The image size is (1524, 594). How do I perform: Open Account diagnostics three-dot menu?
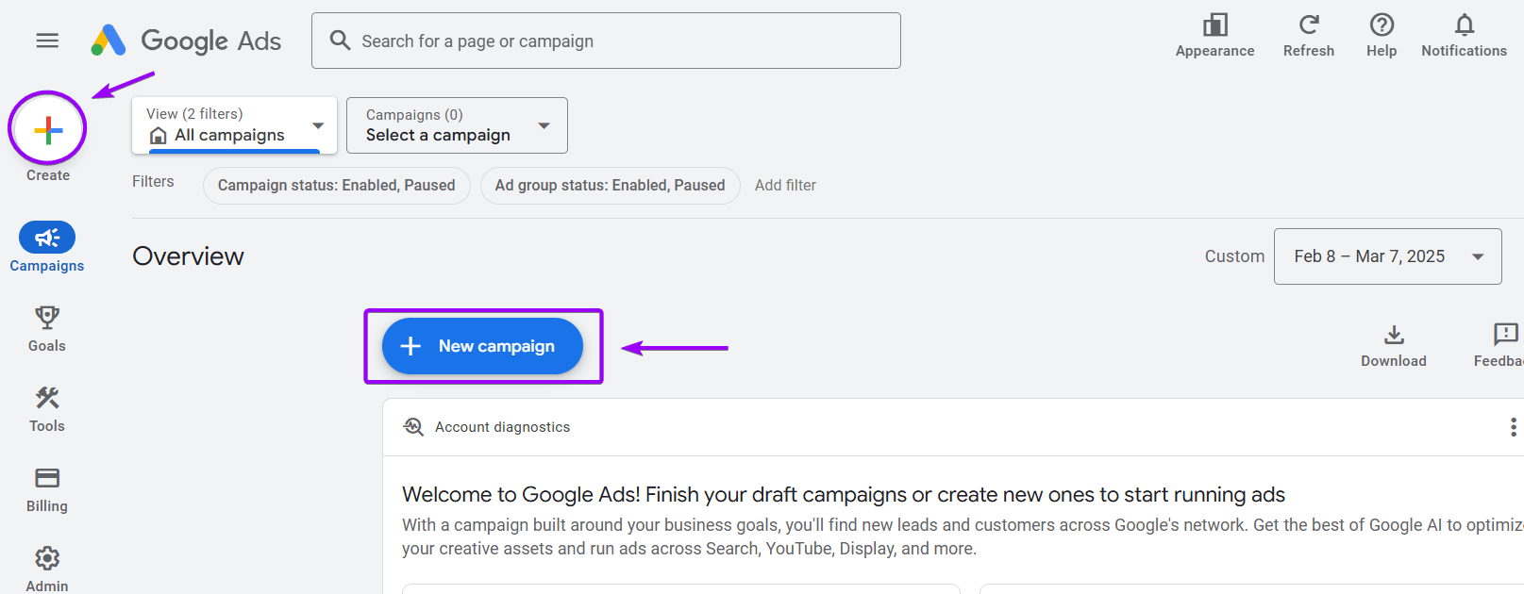tap(1513, 427)
